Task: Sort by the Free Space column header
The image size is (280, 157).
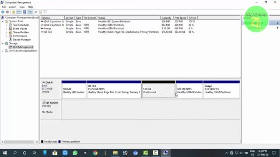Action: point(180,18)
